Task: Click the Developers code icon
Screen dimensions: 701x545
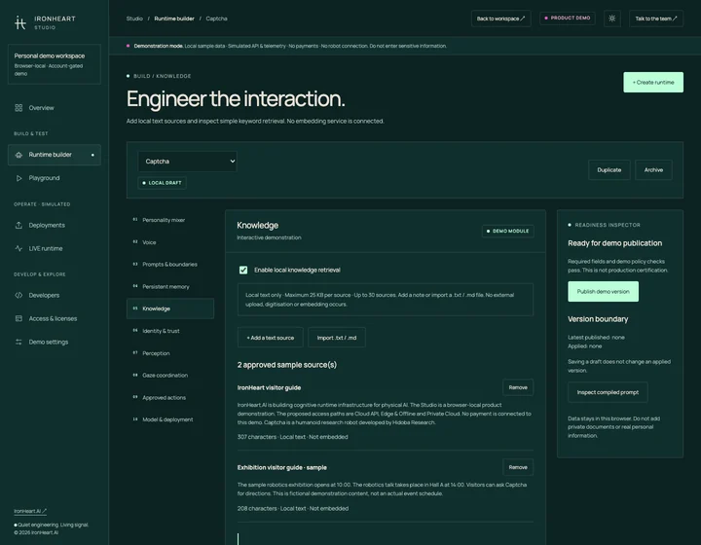Action: pyautogui.click(x=18, y=295)
